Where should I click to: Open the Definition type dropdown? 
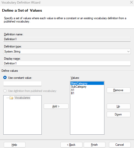point(67,52)
